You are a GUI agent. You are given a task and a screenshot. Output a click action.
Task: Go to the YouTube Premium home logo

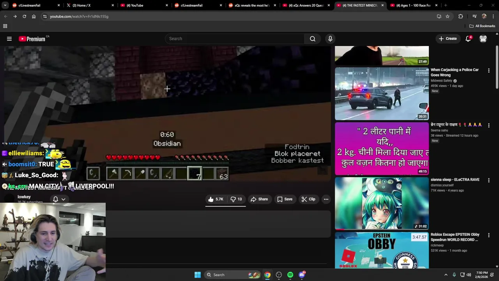(32, 39)
